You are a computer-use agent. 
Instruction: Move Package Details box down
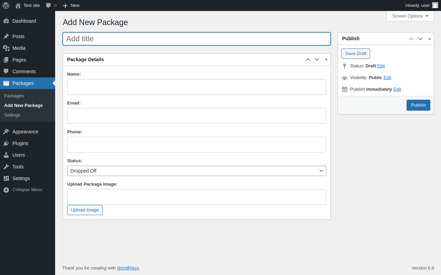[x=317, y=59]
